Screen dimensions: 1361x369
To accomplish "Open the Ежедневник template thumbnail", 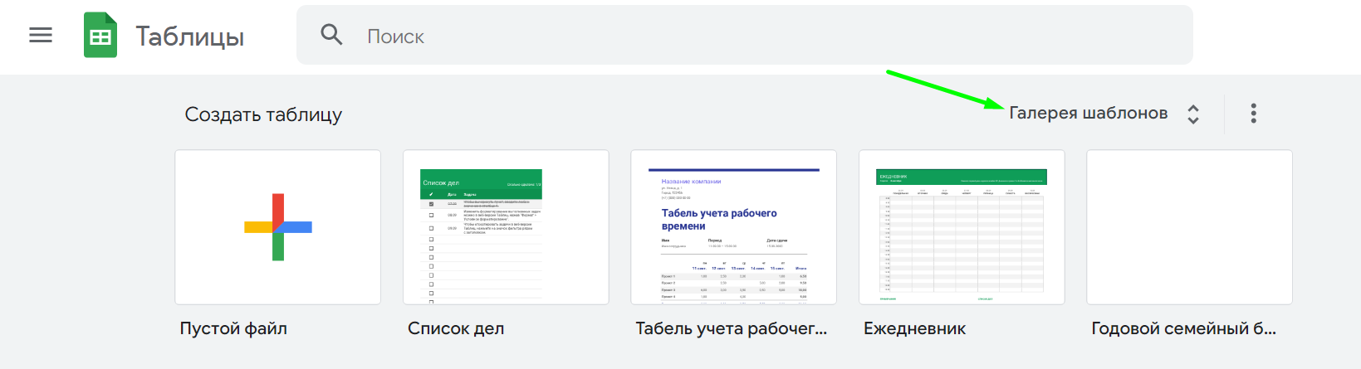I will click(962, 227).
